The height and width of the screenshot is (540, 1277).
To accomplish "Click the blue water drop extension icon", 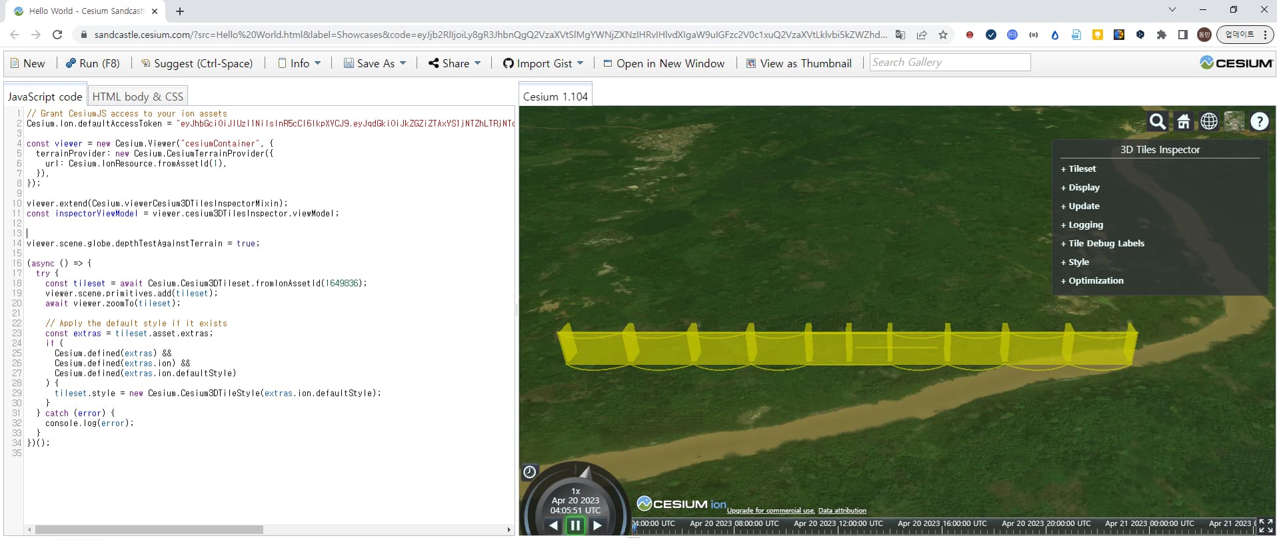I will (1055, 35).
